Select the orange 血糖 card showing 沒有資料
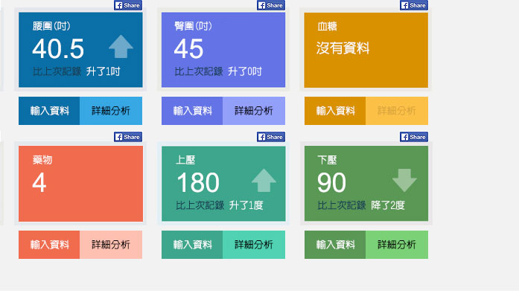The image size is (519, 302). [366, 50]
